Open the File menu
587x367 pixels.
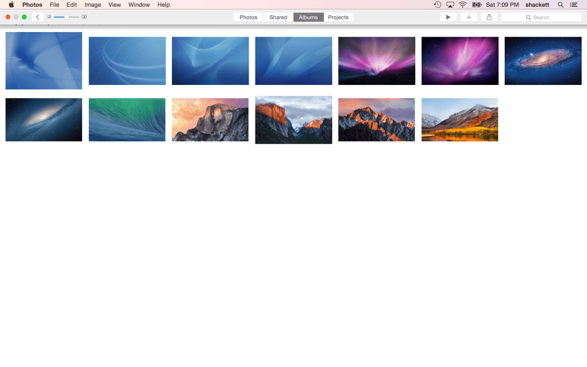click(x=54, y=5)
